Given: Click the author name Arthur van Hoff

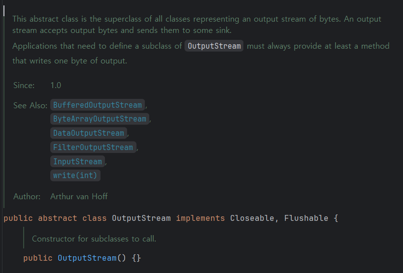Looking at the screenshot, I should 79,197.
